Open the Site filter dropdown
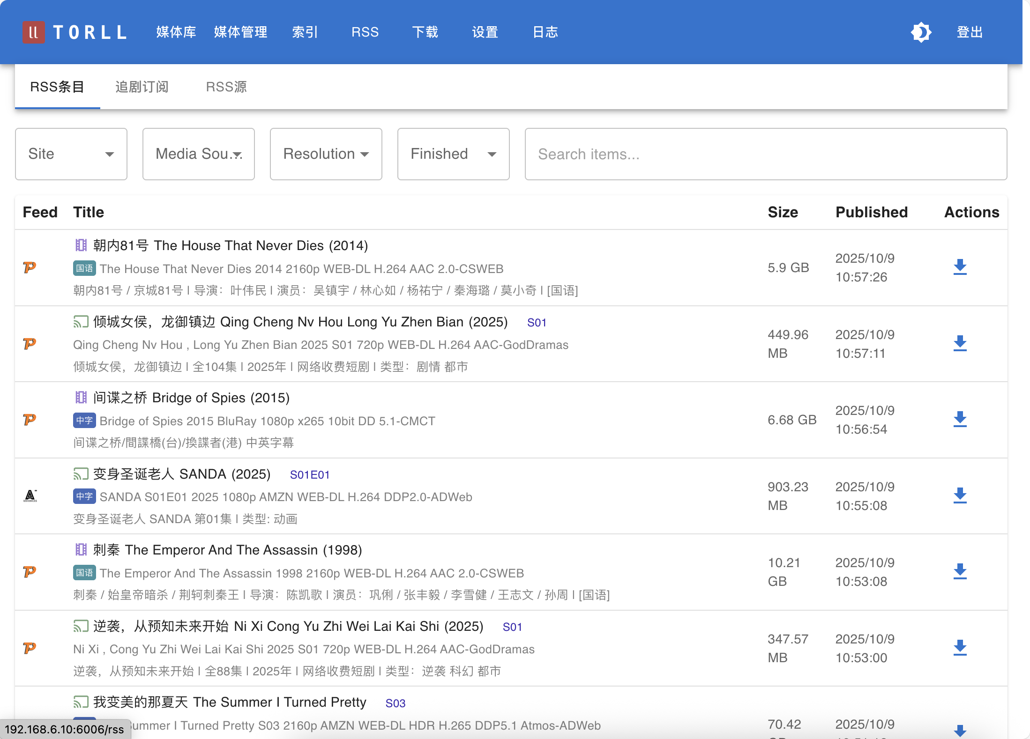This screenshot has width=1030, height=739. 71,154
